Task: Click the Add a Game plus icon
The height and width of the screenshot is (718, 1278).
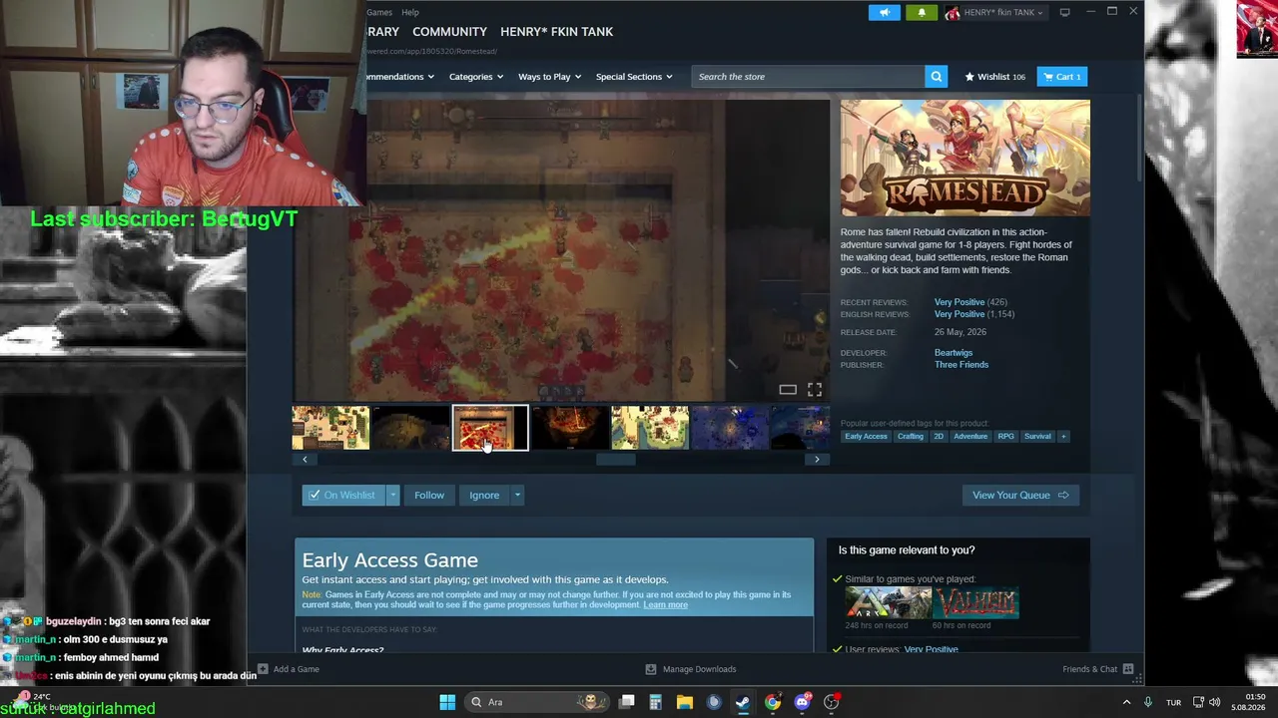Action: click(263, 669)
